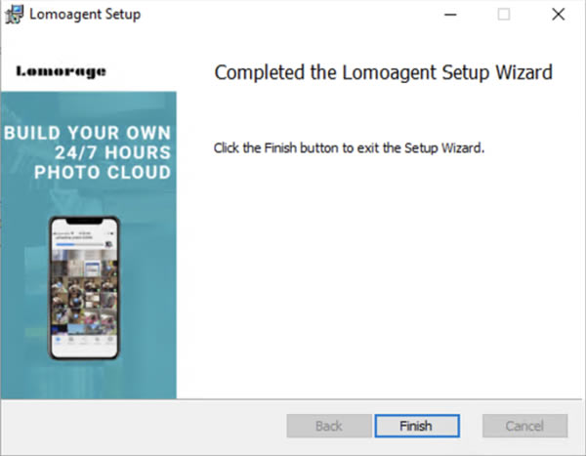Click the disabled Cancel button
Viewport: 586px width, 456px height.
[524, 426]
